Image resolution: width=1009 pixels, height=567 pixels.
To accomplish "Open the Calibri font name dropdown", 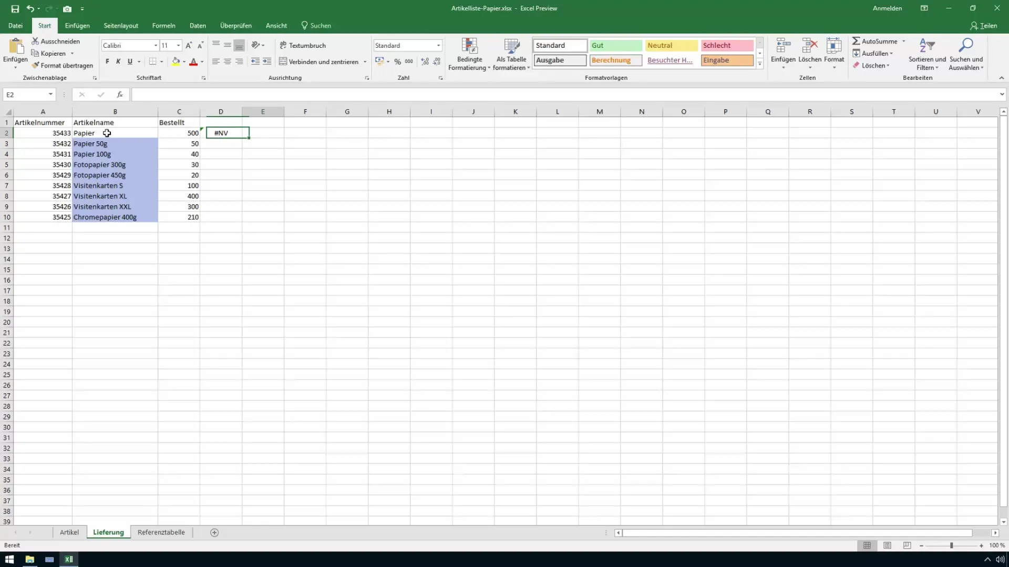I will (x=156, y=46).
